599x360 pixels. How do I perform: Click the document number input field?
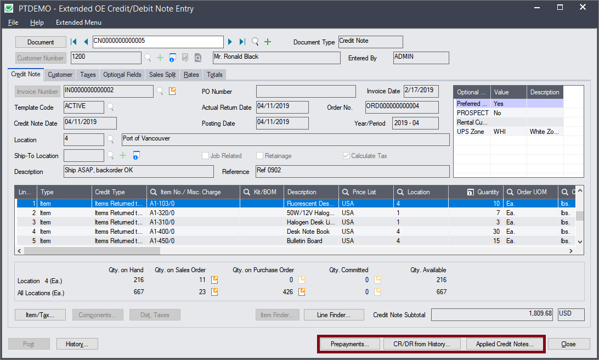(x=157, y=42)
